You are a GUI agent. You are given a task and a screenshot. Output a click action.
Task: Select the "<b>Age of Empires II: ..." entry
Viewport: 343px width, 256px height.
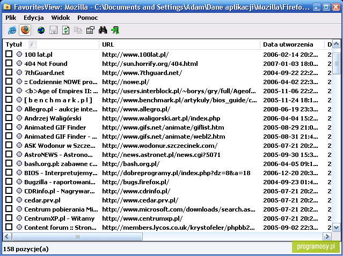pos(61,91)
